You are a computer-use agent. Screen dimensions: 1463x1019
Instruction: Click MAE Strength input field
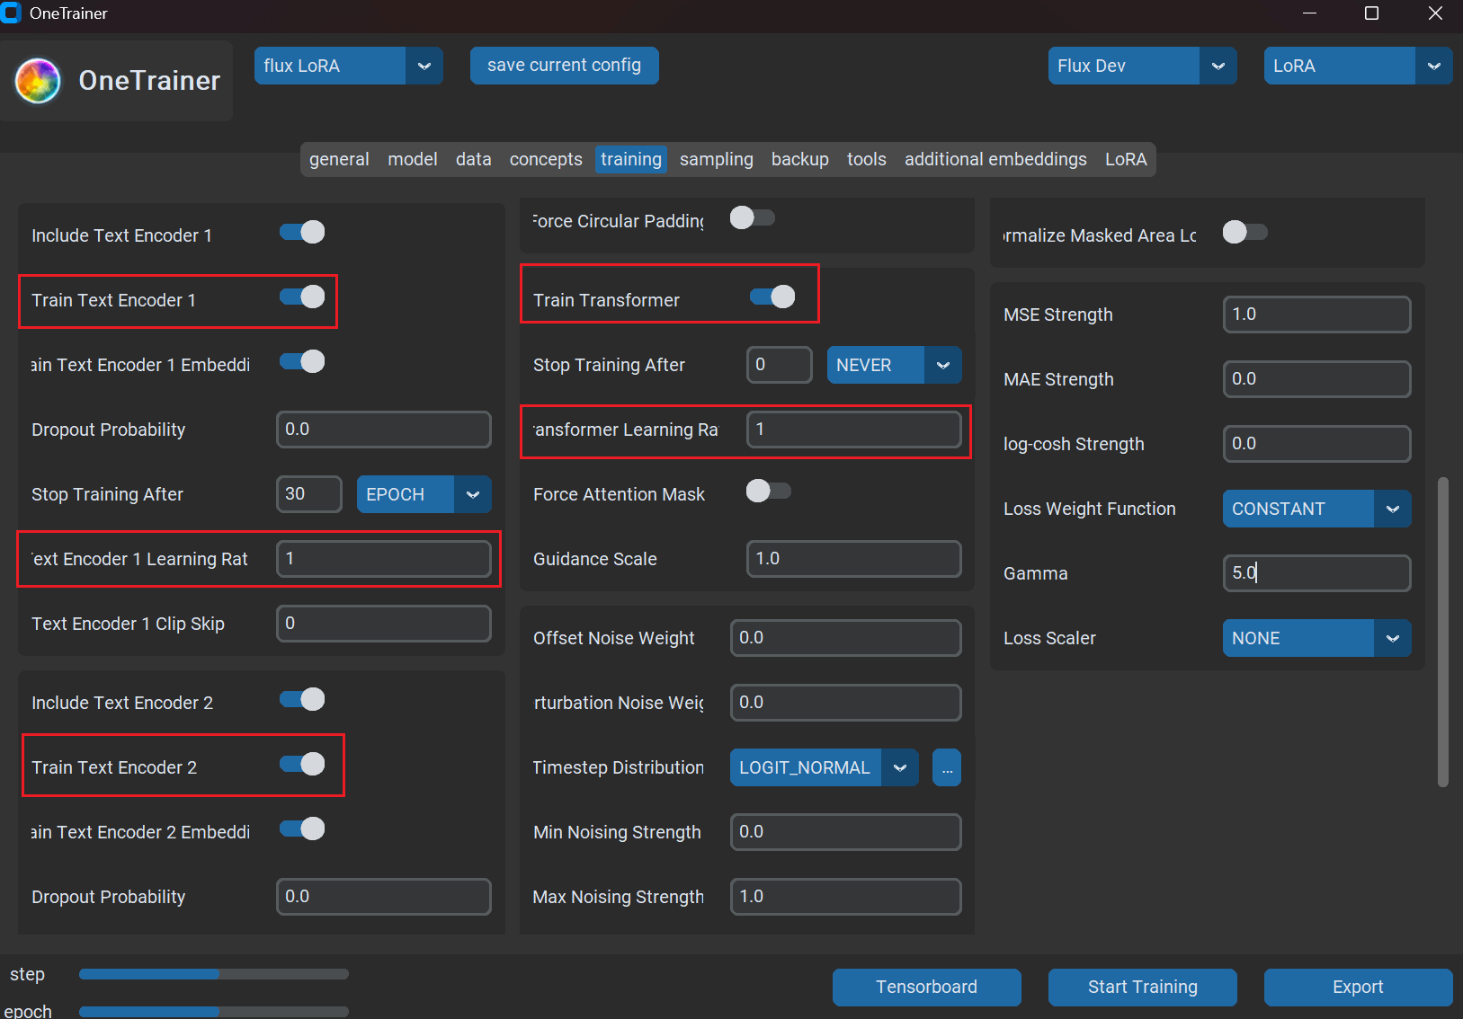coord(1317,379)
